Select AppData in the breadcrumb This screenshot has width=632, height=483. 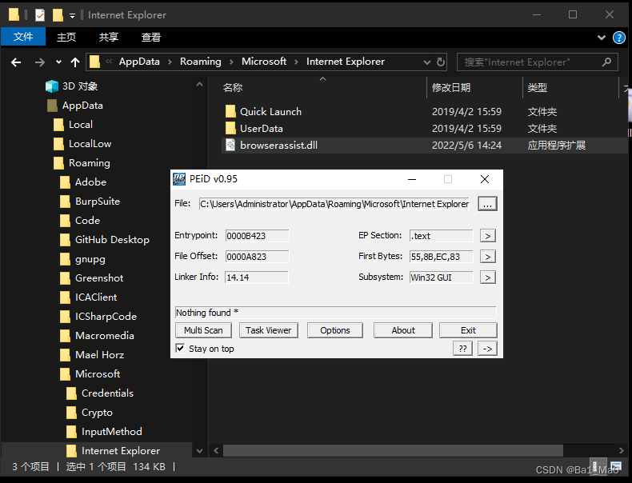(139, 62)
